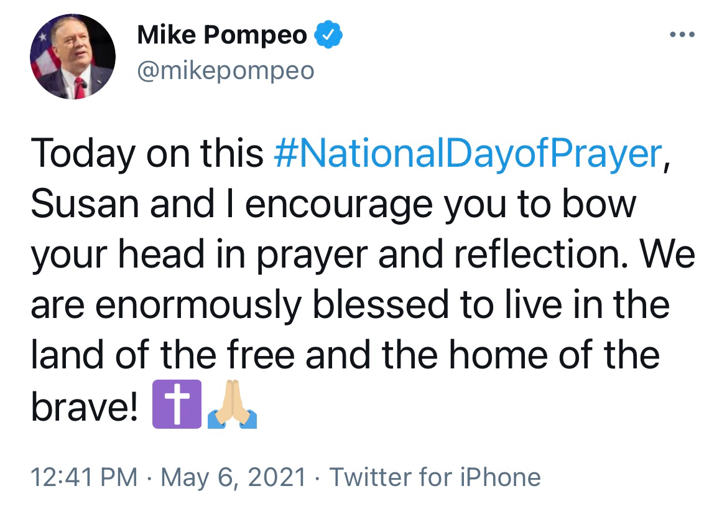Click the blue verified checkmark badge

(328, 34)
